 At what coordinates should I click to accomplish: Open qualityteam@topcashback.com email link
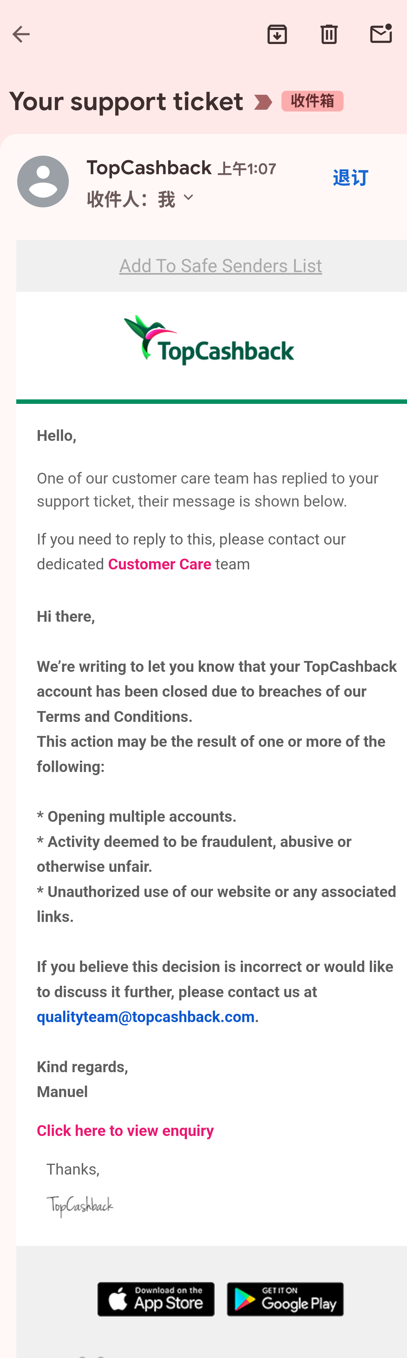pyautogui.click(x=146, y=1016)
